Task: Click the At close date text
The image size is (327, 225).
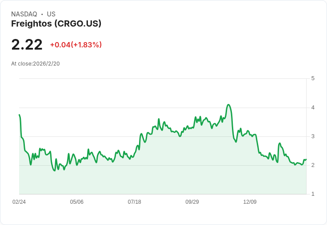Action: (x=36, y=64)
